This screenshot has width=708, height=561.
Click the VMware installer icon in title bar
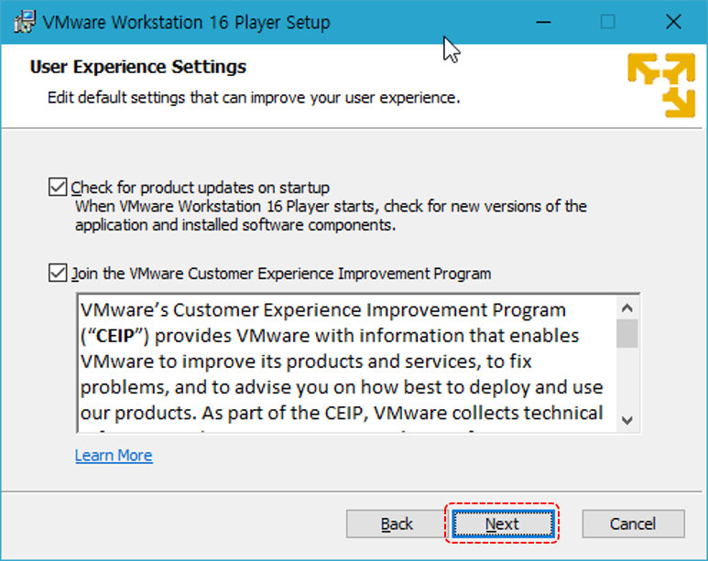coord(25,22)
